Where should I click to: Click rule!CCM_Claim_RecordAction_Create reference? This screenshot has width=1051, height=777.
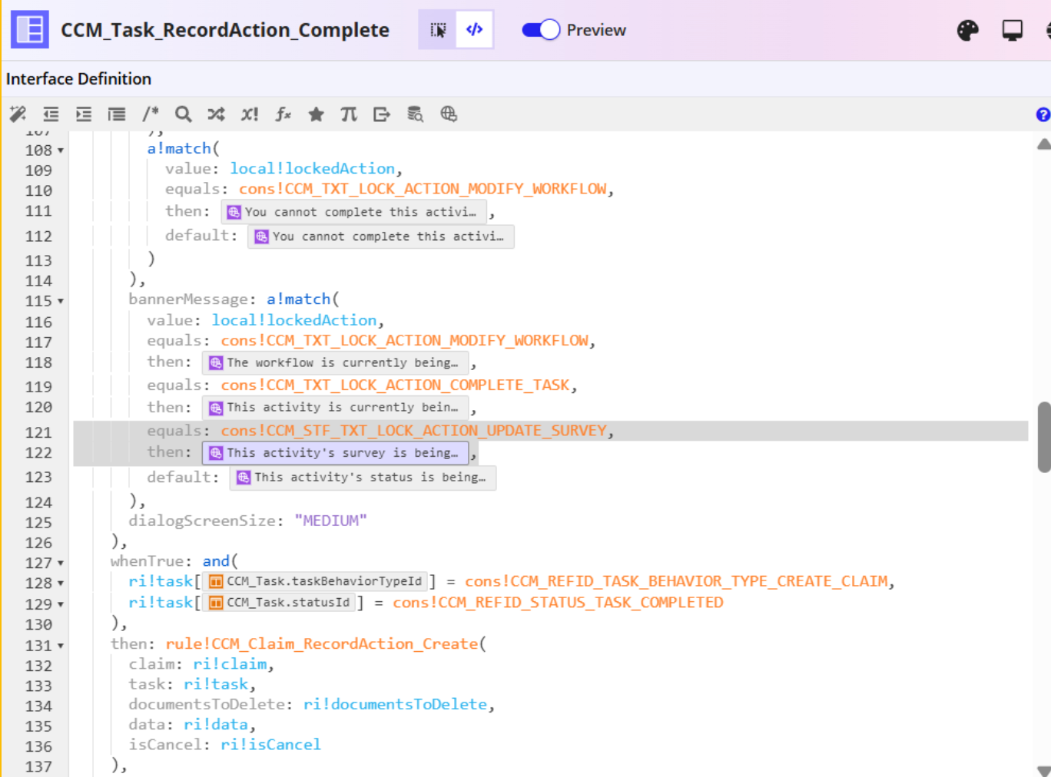click(322, 643)
